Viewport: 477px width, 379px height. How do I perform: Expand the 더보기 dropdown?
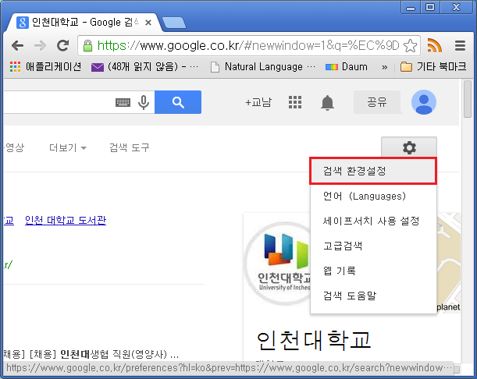[68, 147]
